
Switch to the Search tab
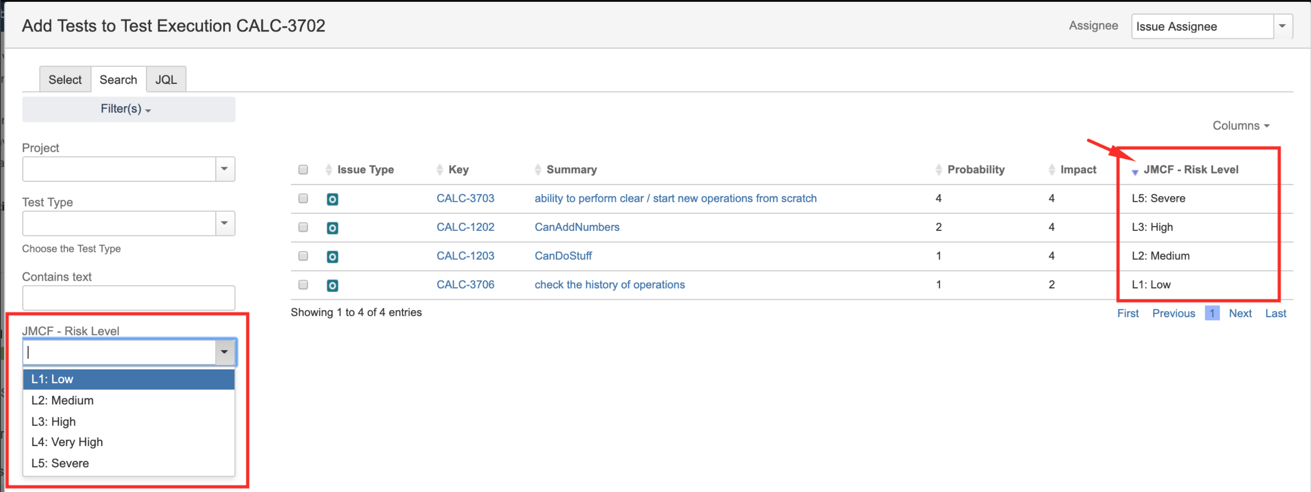pyautogui.click(x=119, y=80)
